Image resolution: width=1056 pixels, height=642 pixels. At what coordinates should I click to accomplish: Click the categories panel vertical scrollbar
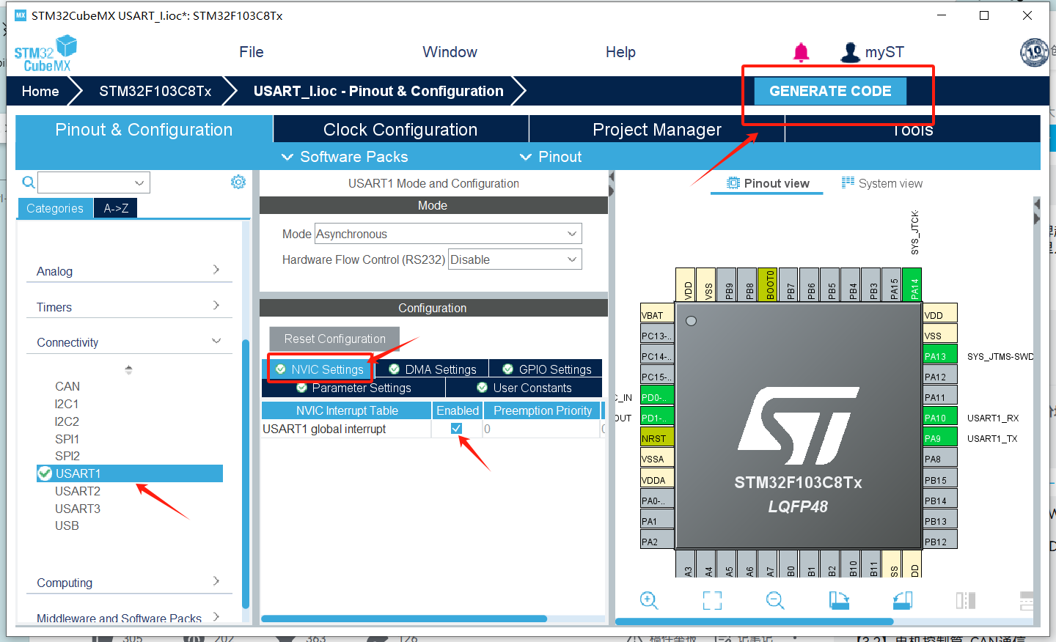pyautogui.click(x=246, y=473)
